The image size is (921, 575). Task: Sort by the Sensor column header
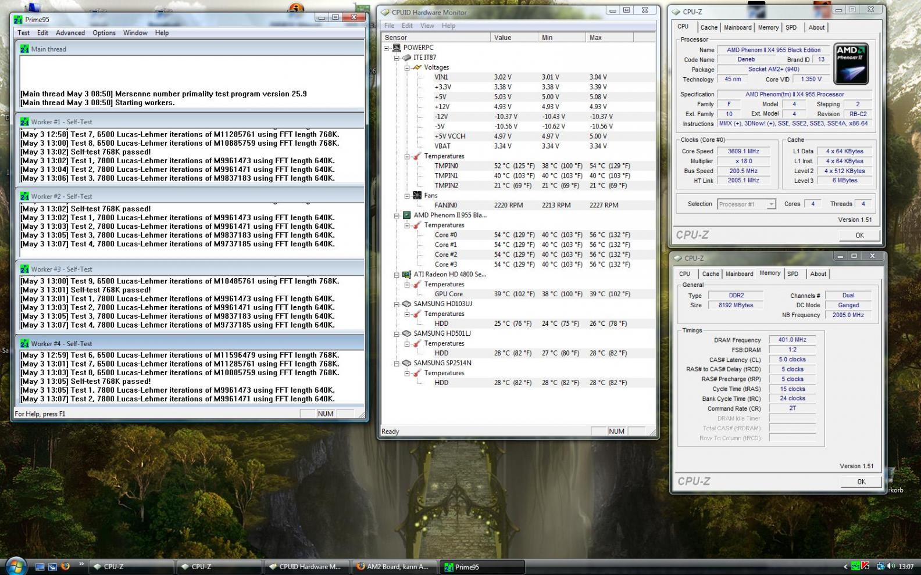tap(435, 37)
